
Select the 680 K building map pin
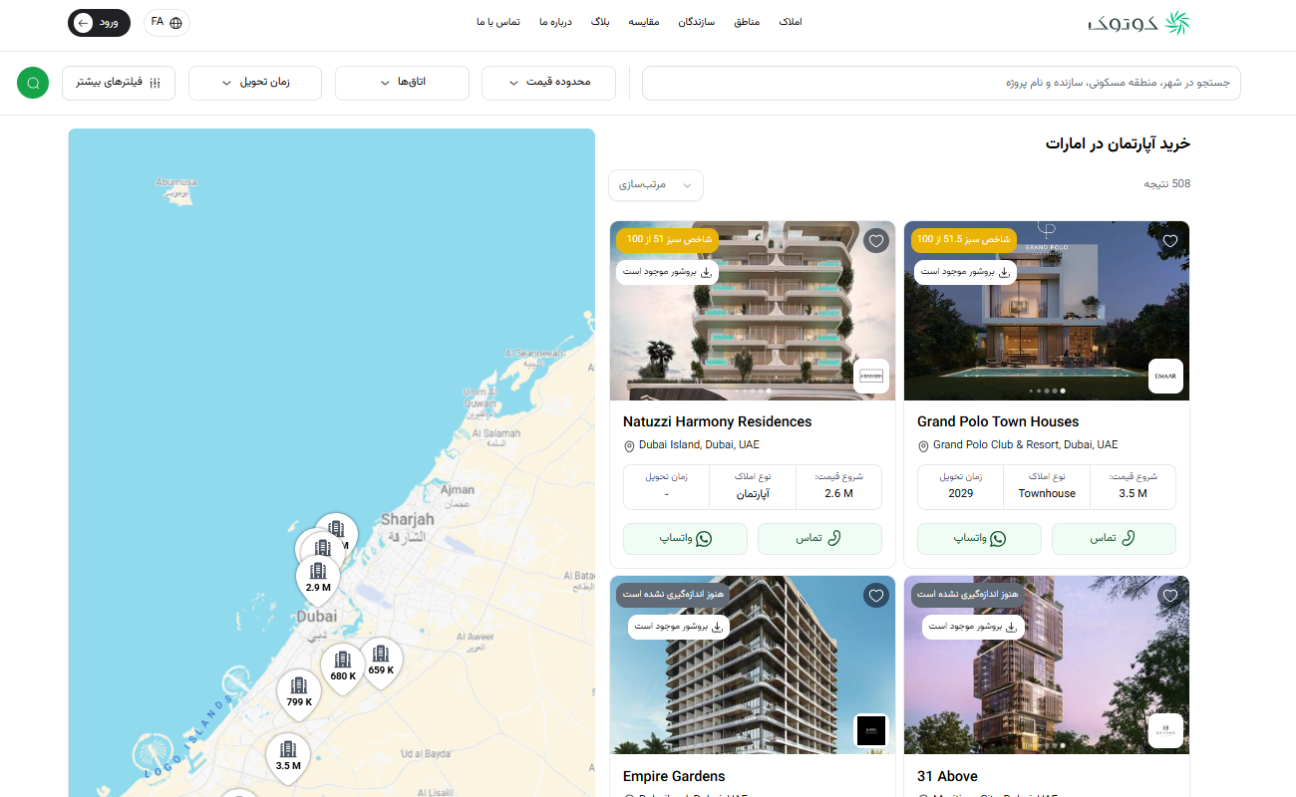point(343,666)
